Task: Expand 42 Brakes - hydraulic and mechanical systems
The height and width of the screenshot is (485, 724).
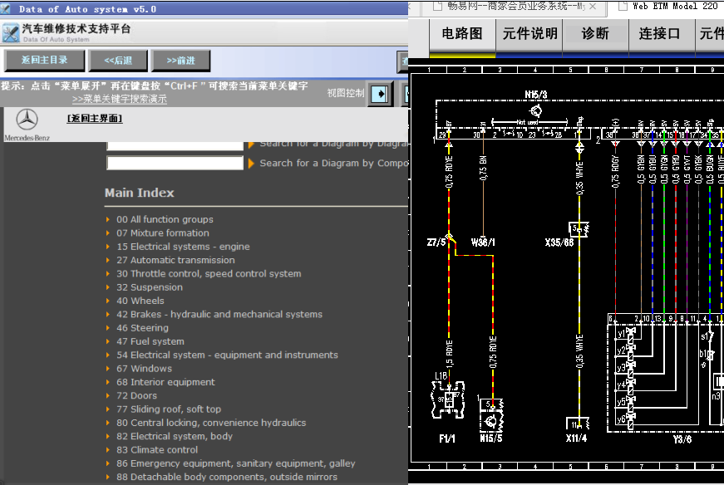Action: [219, 314]
